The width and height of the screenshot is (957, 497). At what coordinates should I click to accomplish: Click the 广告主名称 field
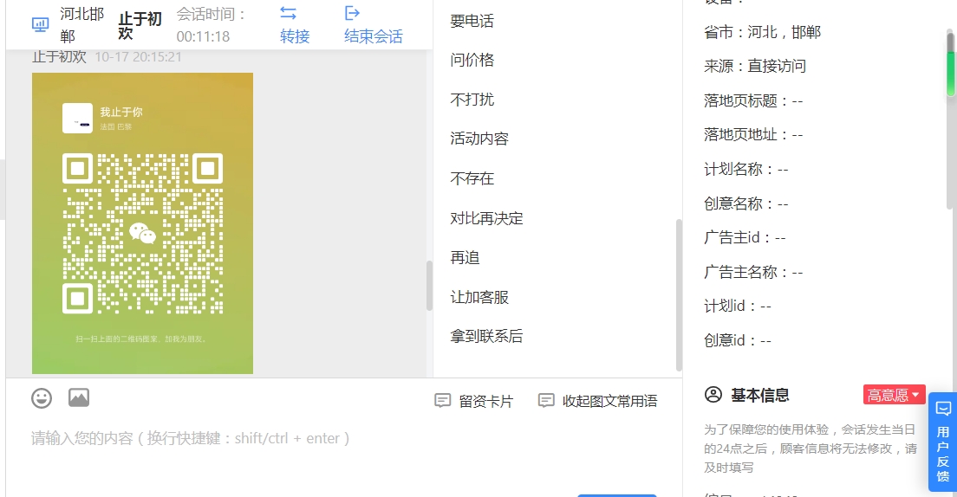pyautogui.click(x=753, y=271)
